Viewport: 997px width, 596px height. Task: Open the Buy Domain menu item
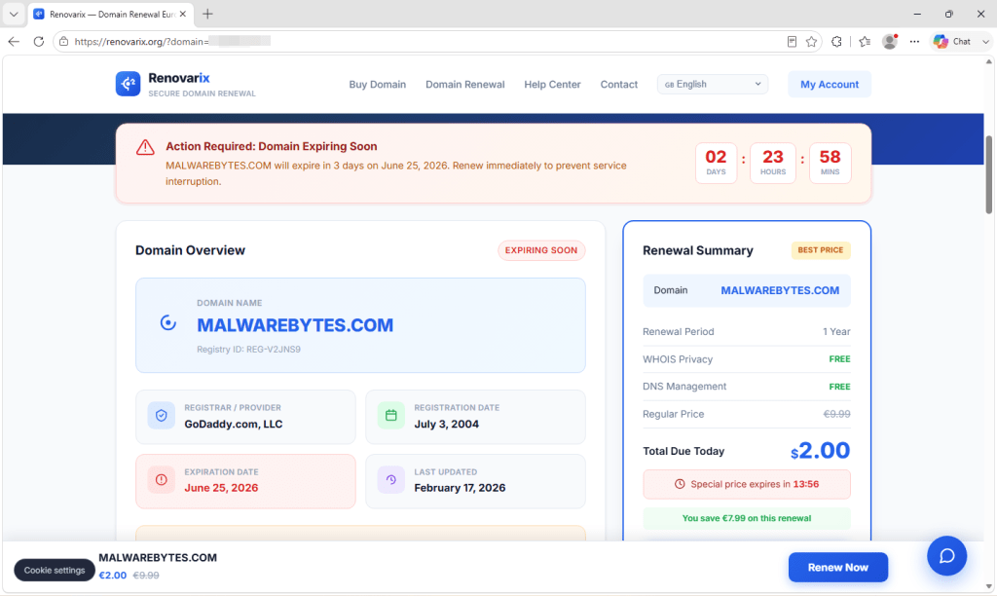377,84
